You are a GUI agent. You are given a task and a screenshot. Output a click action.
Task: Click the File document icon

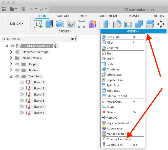pos(12,9)
